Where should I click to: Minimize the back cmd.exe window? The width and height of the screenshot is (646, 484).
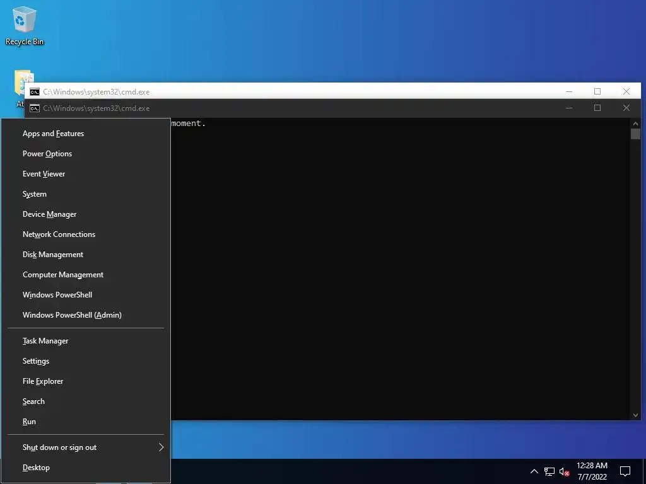coord(569,91)
